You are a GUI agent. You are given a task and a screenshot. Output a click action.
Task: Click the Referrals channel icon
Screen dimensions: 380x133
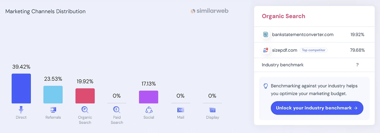point(53,110)
